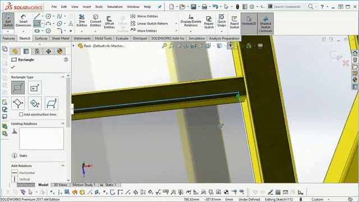The height and width of the screenshot is (202, 359).
Task: Open the ConfigurationManager tab
Action: pos(37,51)
